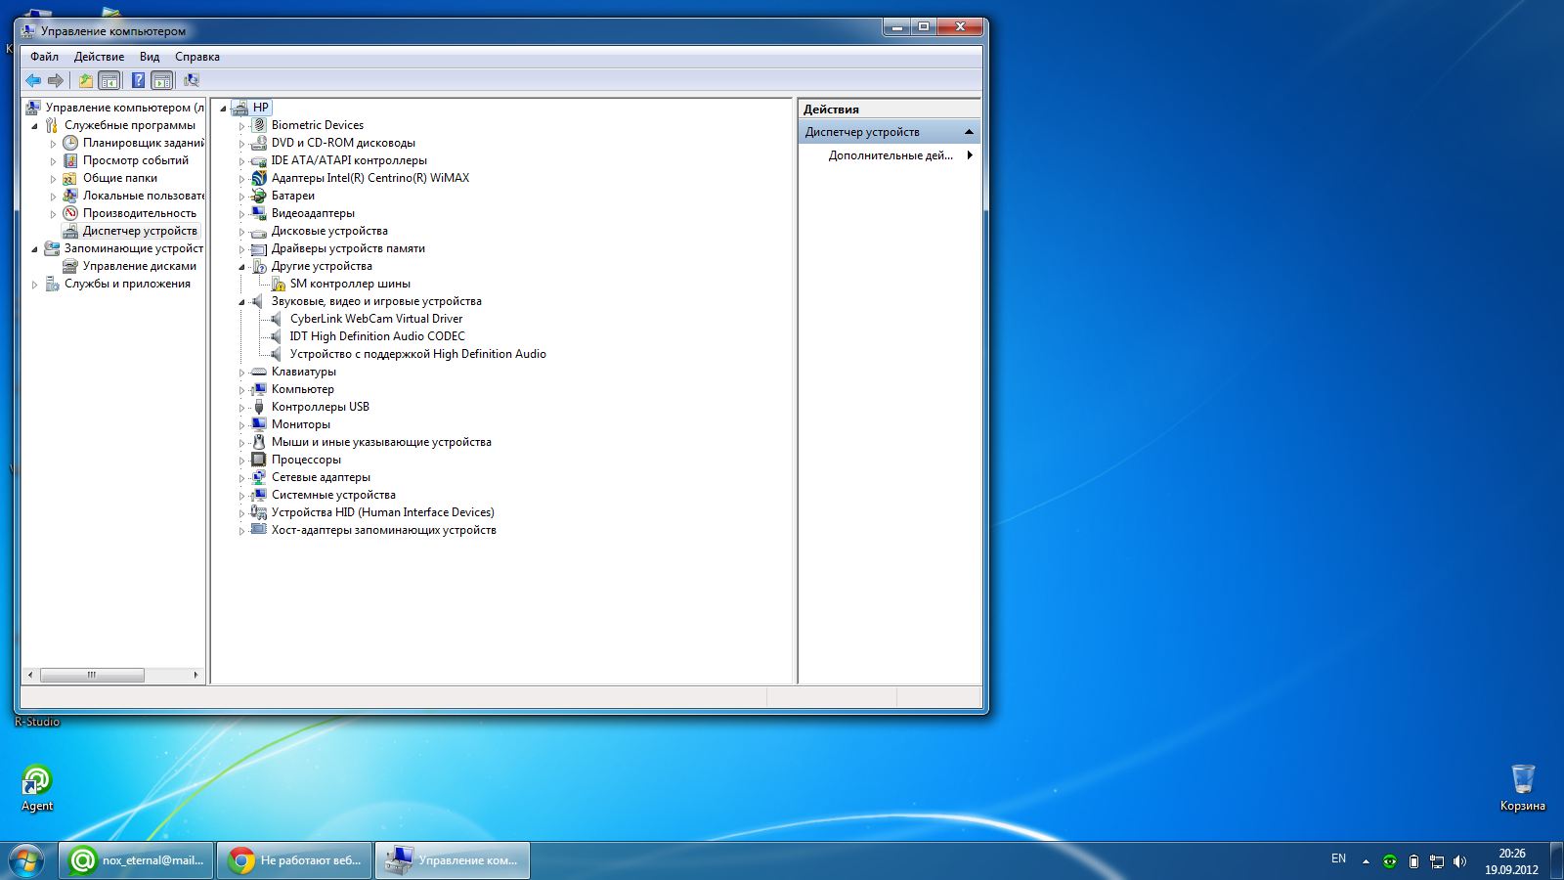Click the volume speaker tray icon
Screen dimensions: 1564x880
[1459, 861]
